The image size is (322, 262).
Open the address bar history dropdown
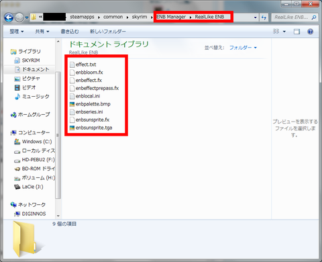coord(256,17)
